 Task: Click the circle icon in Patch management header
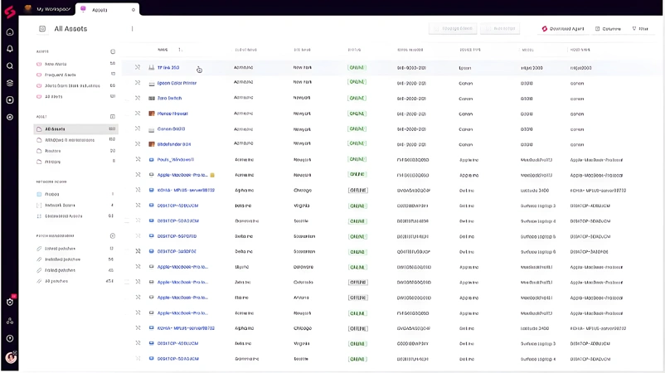point(113,235)
